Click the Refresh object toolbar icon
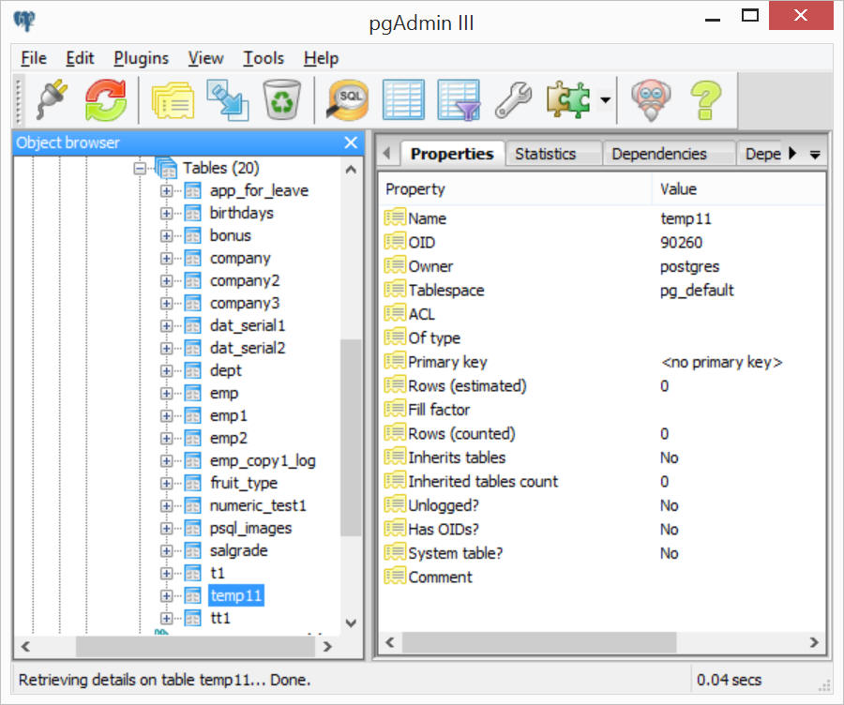 click(106, 99)
